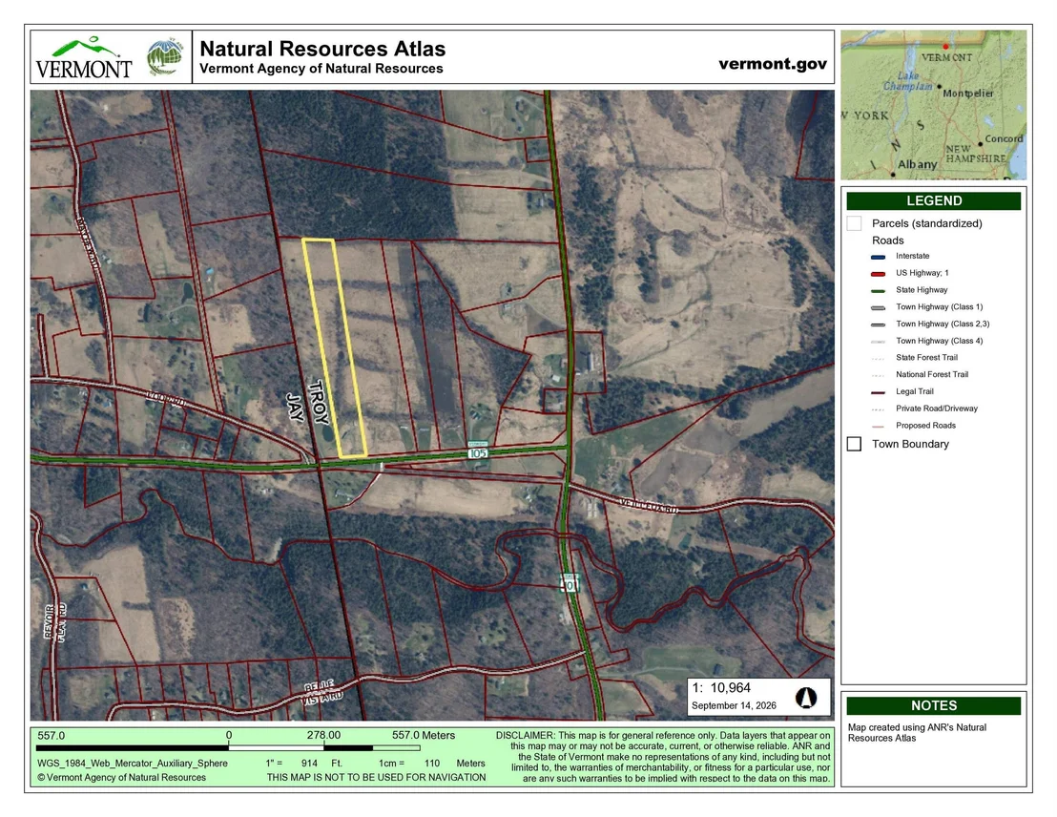This screenshot has height=817, width=1057.
Task: Click the Natural Resources Atlas title
Action: tap(322, 49)
